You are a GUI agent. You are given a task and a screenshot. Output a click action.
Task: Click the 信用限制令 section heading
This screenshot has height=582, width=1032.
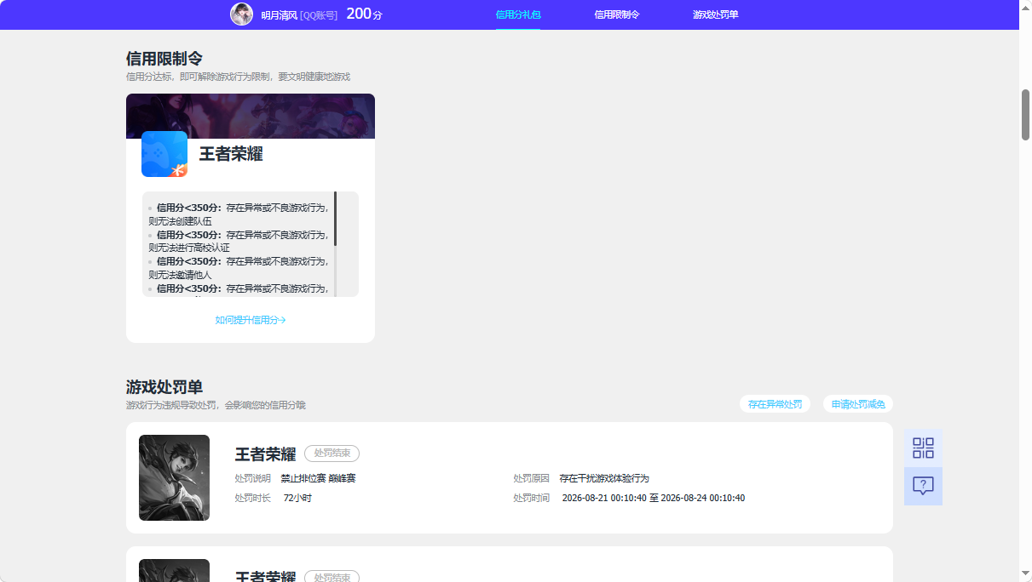164,59
